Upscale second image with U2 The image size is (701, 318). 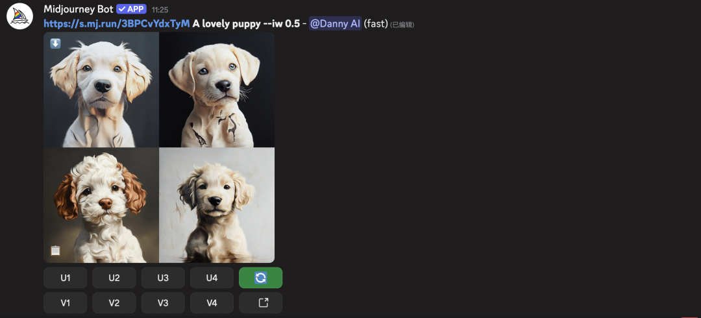(x=114, y=278)
